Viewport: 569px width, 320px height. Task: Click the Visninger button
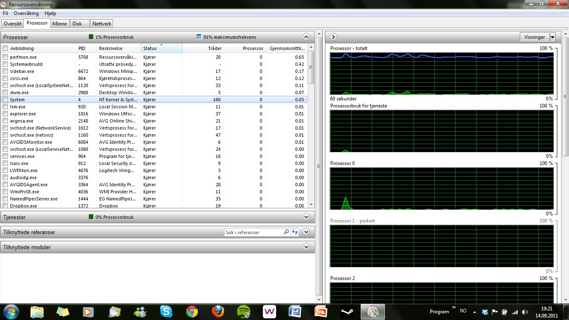534,37
